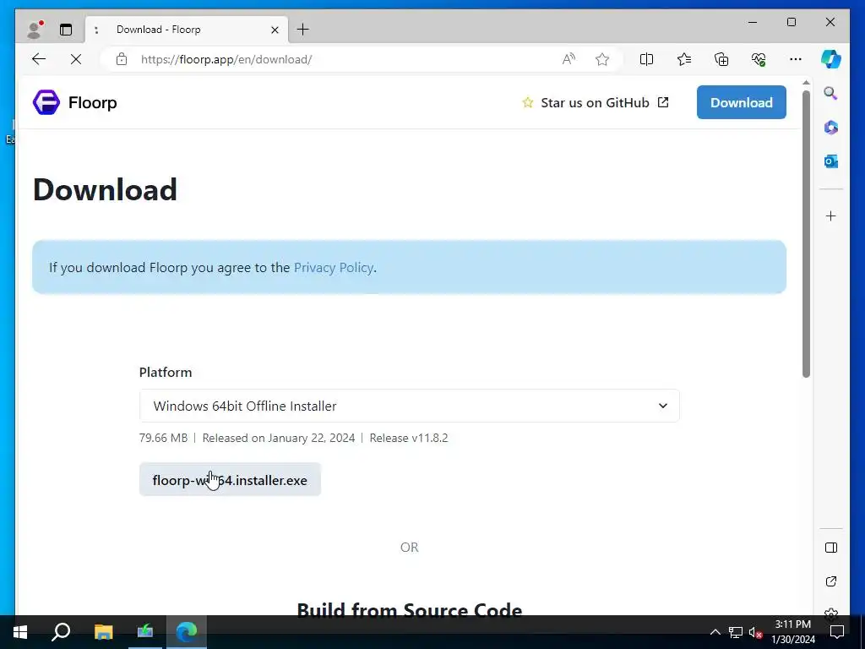
Task: Click the Floorp logo
Action: [46, 102]
